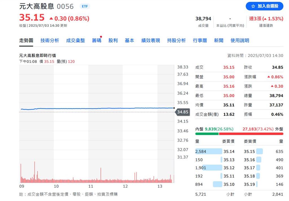Open the 技術分析 tab
Viewport: 289px width, 201px height.
click(x=50, y=40)
